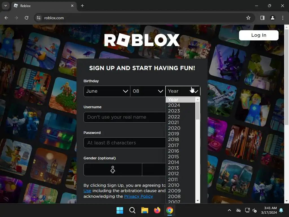Pick 2016 in the year list
This screenshot has width=289, height=217.
pos(180,151)
